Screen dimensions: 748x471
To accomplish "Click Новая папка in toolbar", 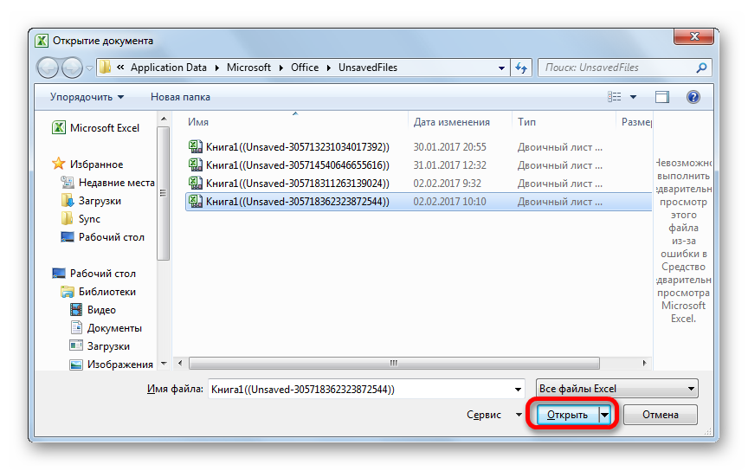I will [x=180, y=97].
